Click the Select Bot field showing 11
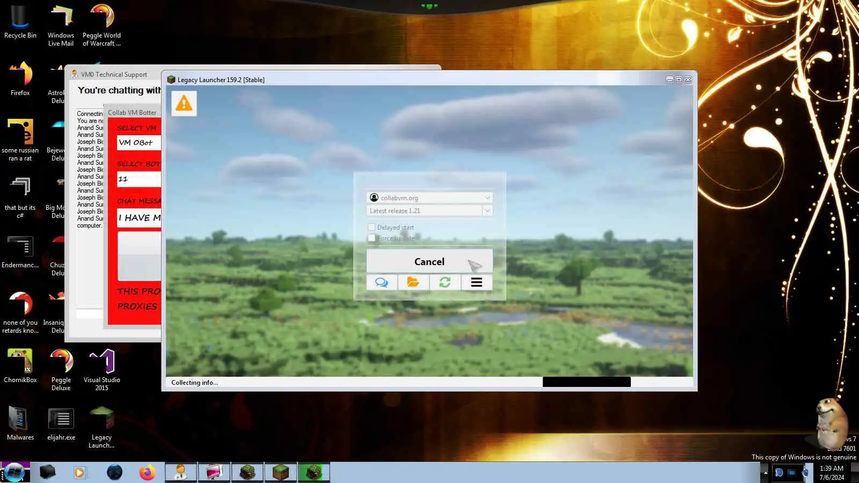This screenshot has height=483, width=859. point(139,179)
